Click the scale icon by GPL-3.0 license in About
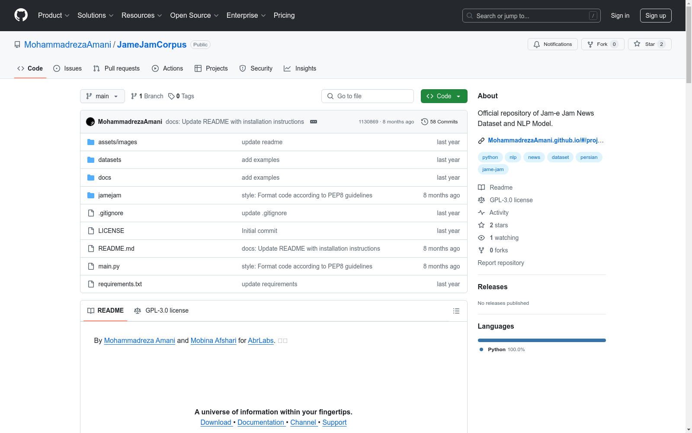This screenshot has width=692, height=433. [x=481, y=200]
